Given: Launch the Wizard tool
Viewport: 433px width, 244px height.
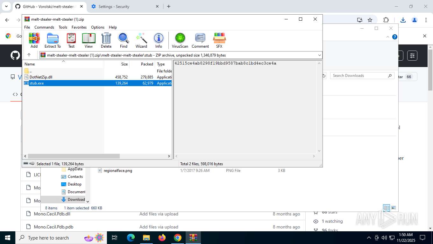Looking at the screenshot, I should point(141,40).
